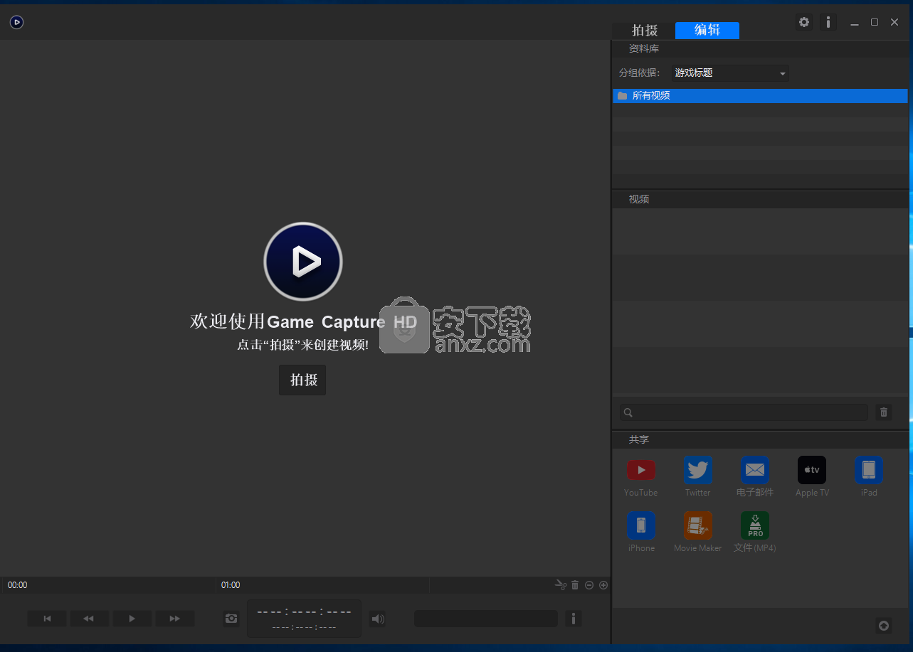Click the 01:00 timeline marker
913x652 pixels.
[231, 585]
